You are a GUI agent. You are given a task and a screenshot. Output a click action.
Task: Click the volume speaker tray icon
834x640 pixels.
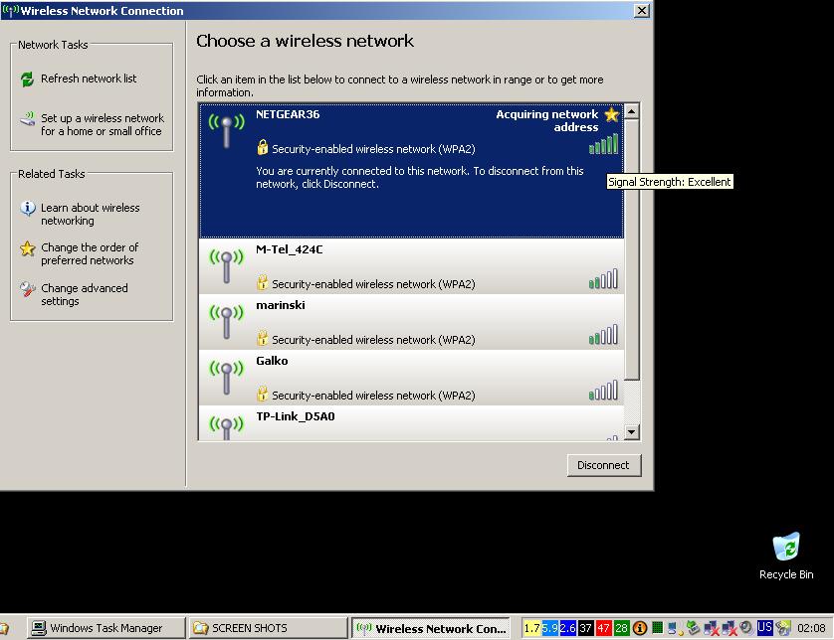(x=746, y=628)
